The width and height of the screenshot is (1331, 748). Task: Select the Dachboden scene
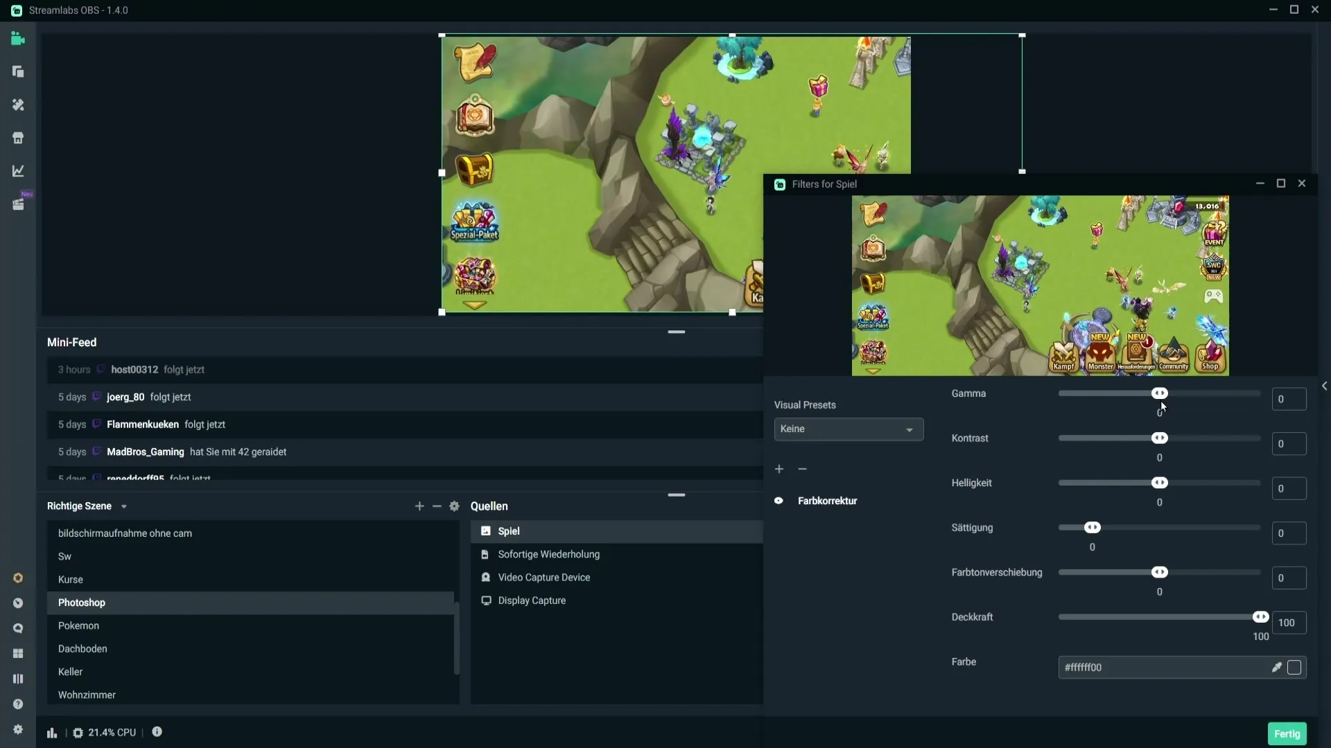pos(250,649)
